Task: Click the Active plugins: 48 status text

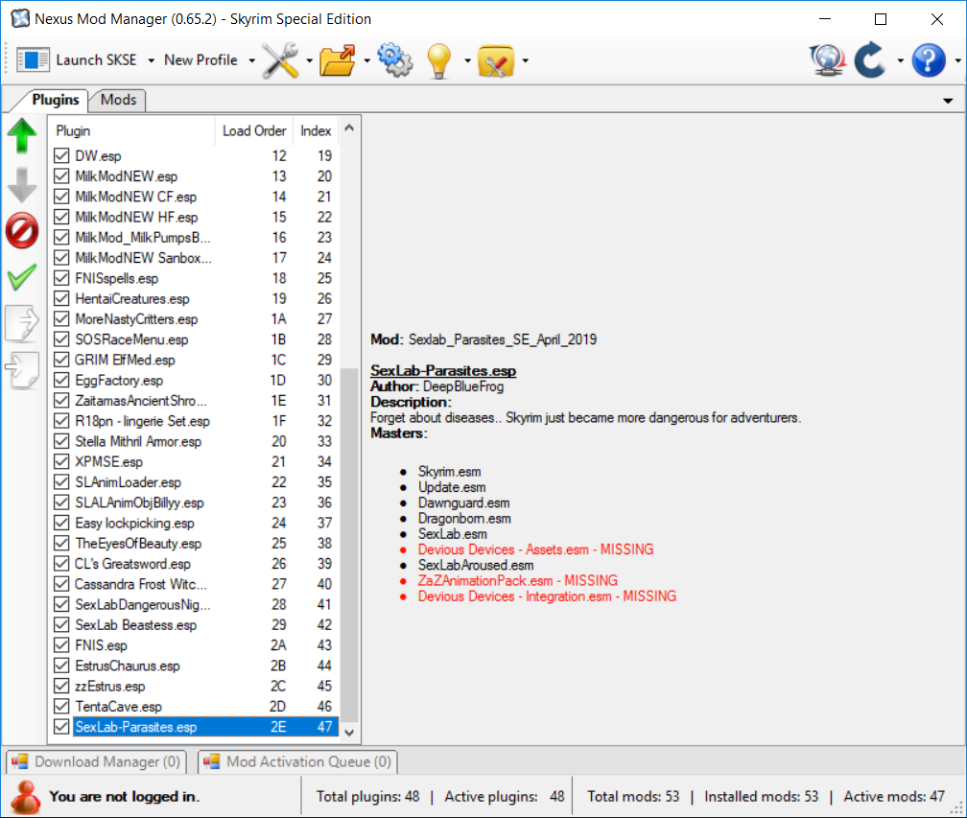Action: pos(505,797)
